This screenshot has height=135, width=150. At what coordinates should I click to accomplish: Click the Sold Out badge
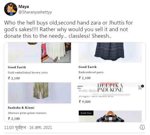click(86, 113)
